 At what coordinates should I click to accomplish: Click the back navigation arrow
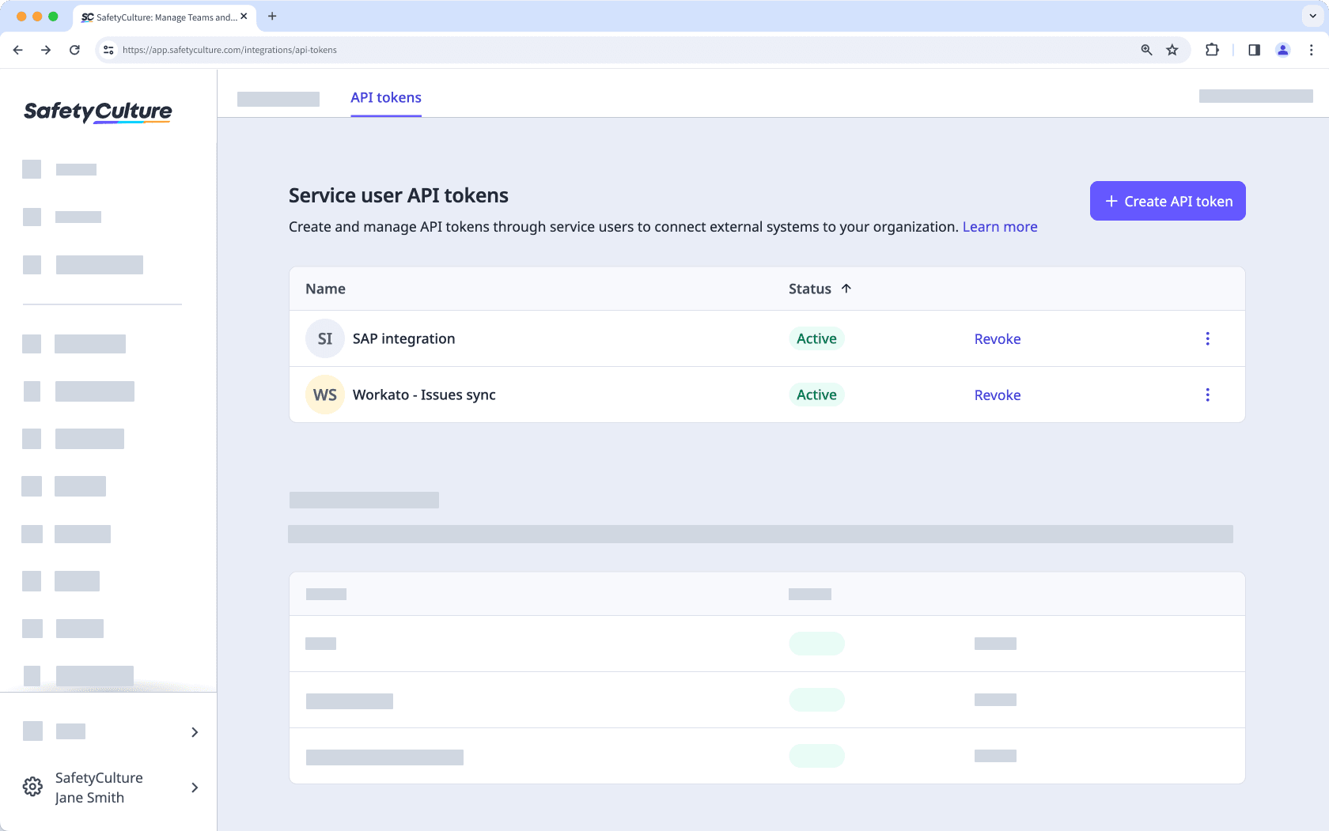click(17, 50)
